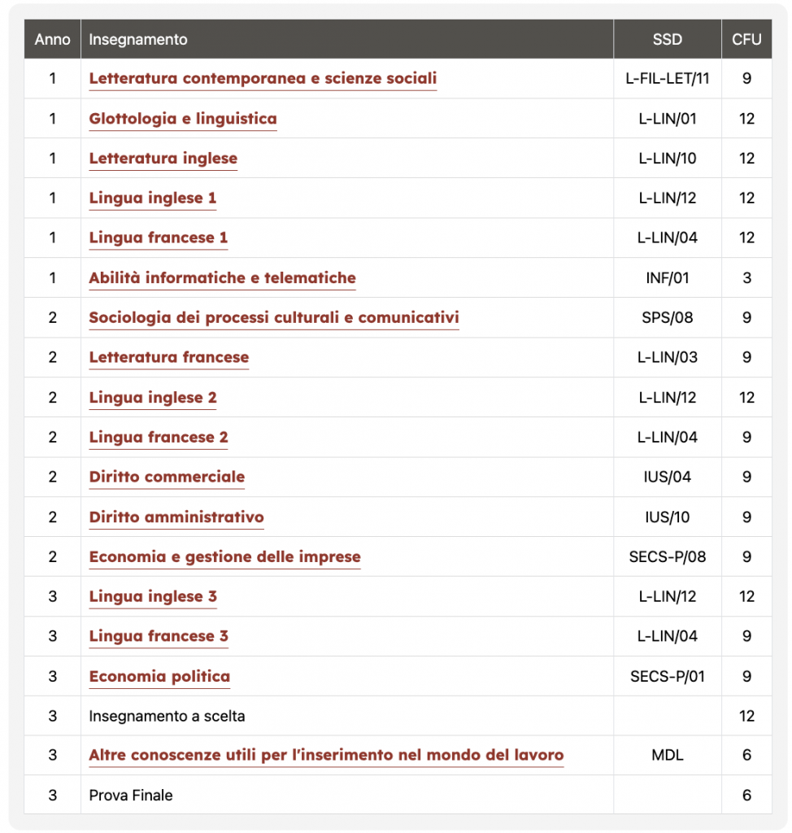Open the Diritto commerciale course page
The height and width of the screenshot is (833, 792).
point(167,478)
